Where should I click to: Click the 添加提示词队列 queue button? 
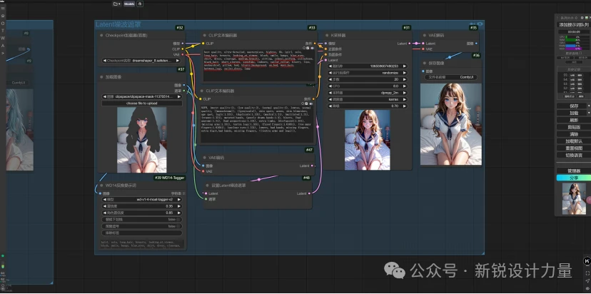click(x=574, y=25)
